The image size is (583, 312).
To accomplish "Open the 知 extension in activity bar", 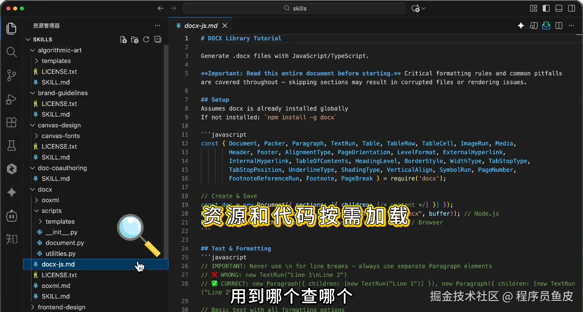I will tap(12, 239).
